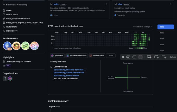Click the repository icon beside eliza
The image size is (177, 112).
pos(116,4)
